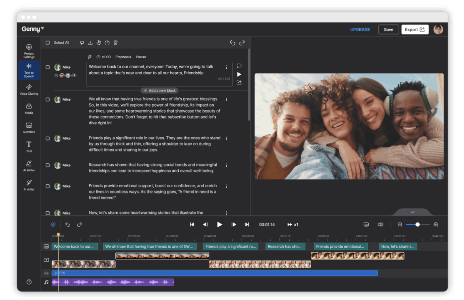This screenshot has width=464, height=300.
Task: Click the trash icon in block toolbar
Action: [x=116, y=43]
